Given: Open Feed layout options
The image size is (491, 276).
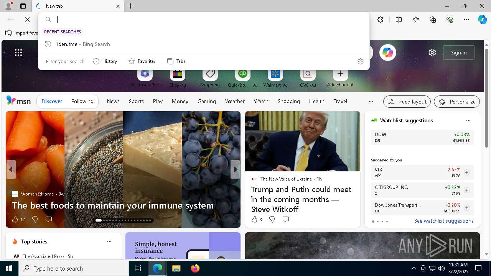Looking at the screenshot, I should click(x=407, y=102).
